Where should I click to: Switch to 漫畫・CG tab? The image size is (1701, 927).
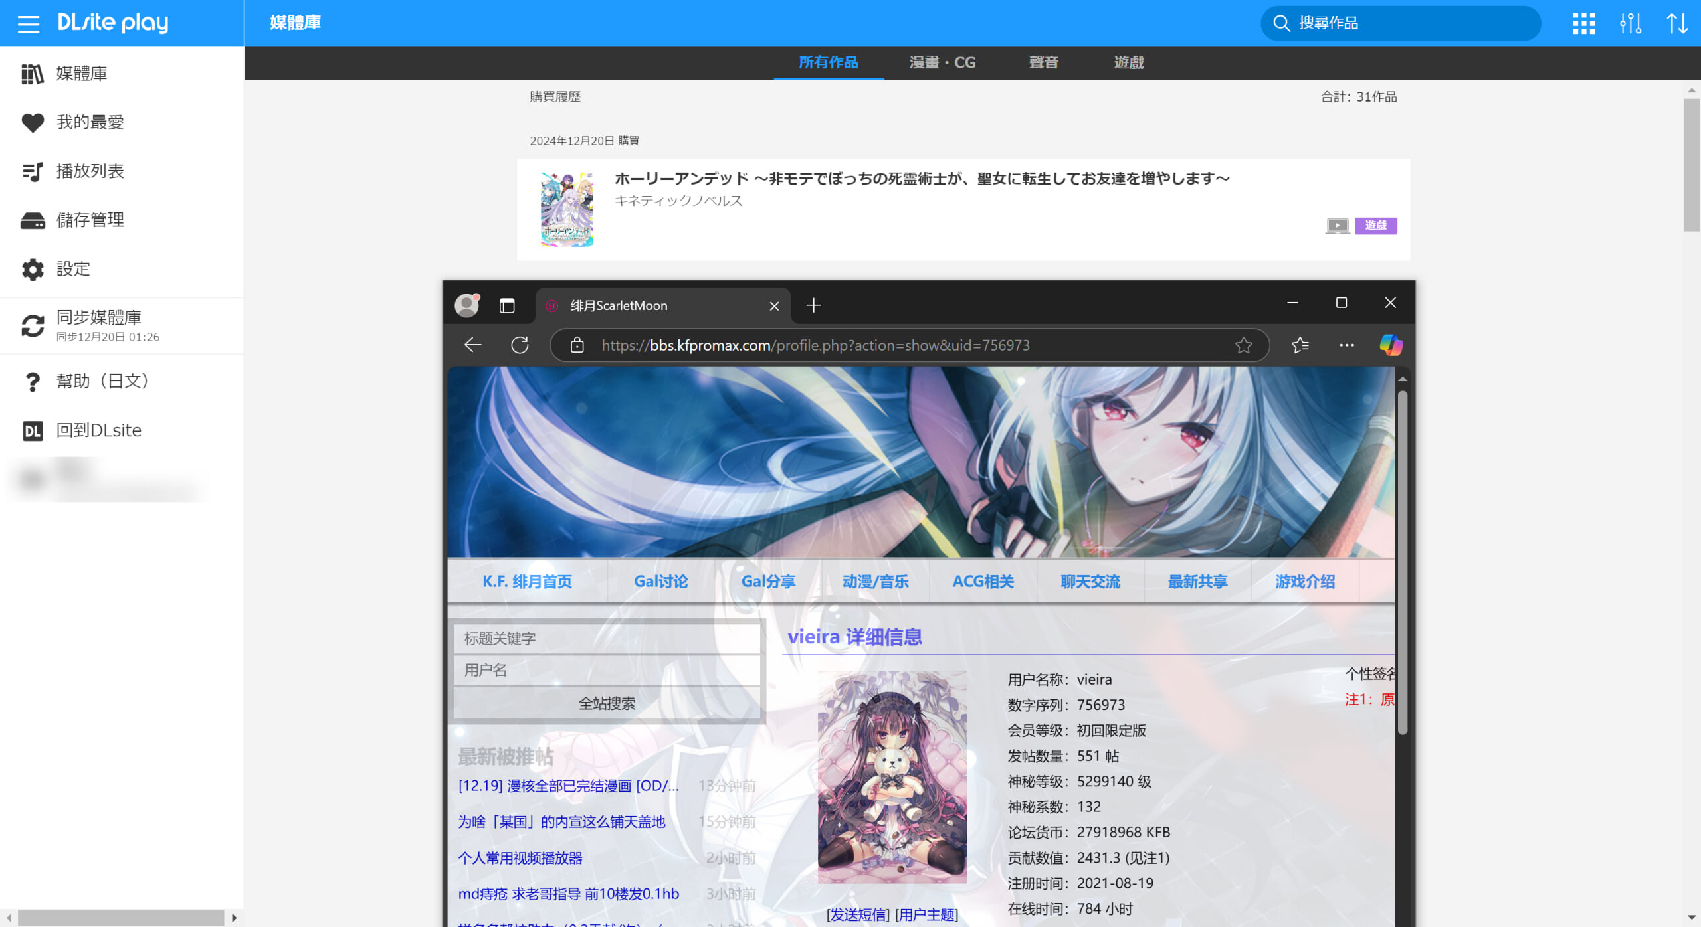[942, 62]
